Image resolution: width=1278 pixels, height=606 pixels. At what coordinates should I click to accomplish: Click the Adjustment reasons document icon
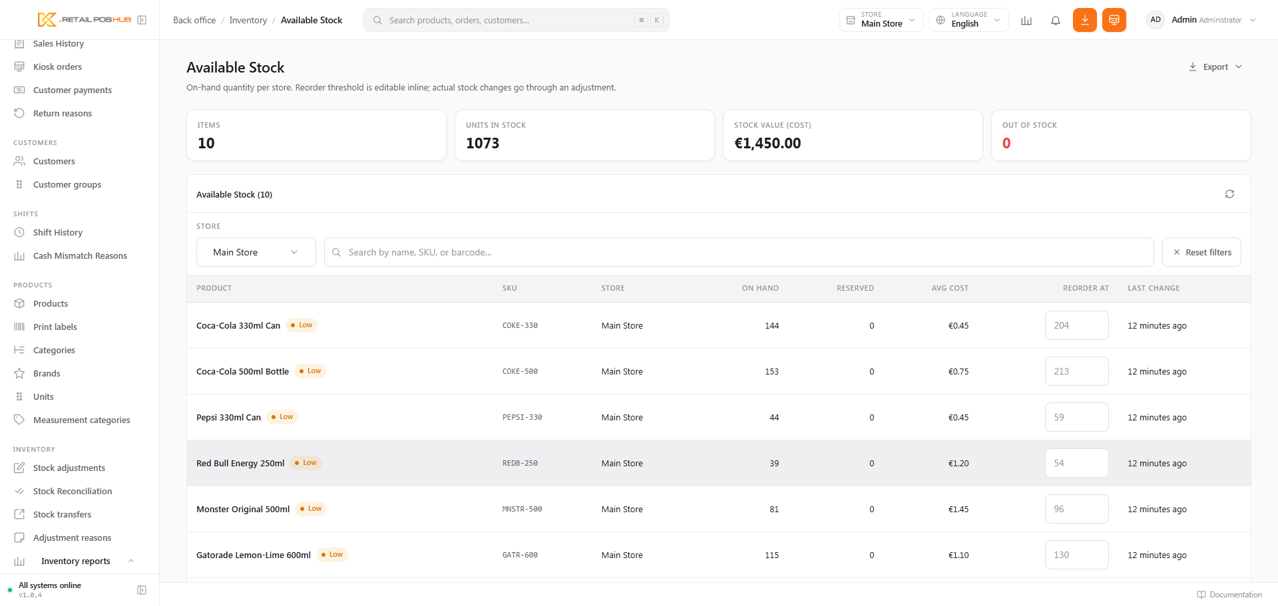[19, 538]
